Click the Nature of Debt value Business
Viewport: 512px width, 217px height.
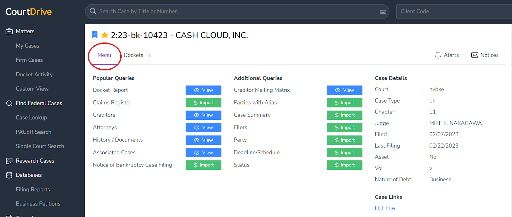tap(440, 179)
